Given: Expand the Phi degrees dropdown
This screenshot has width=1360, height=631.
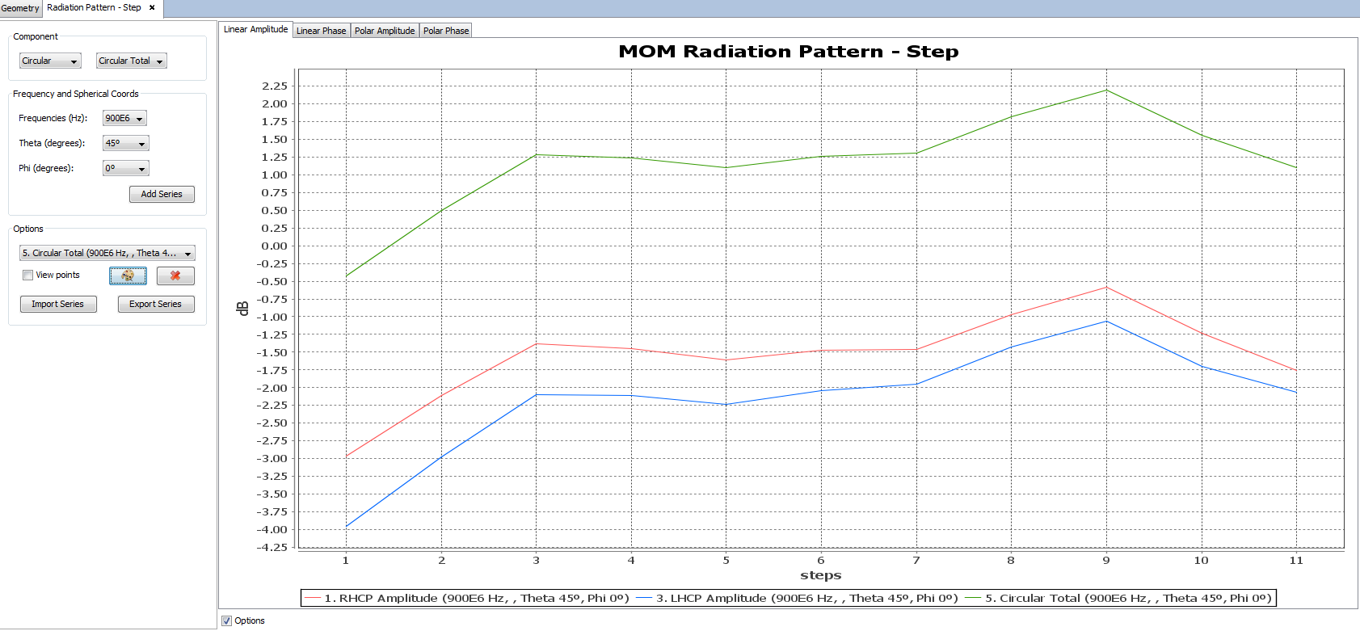Looking at the screenshot, I should 126,169.
